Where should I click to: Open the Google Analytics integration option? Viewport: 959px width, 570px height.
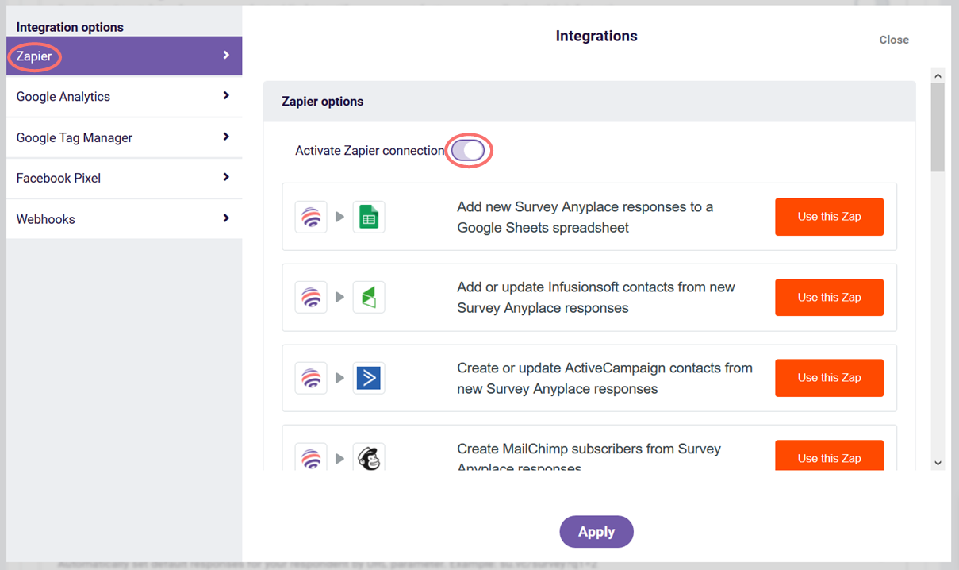124,97
